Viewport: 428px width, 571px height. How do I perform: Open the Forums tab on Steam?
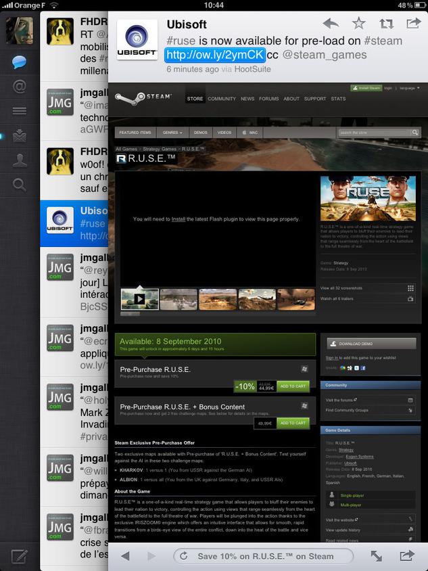[x=268, y=99]
